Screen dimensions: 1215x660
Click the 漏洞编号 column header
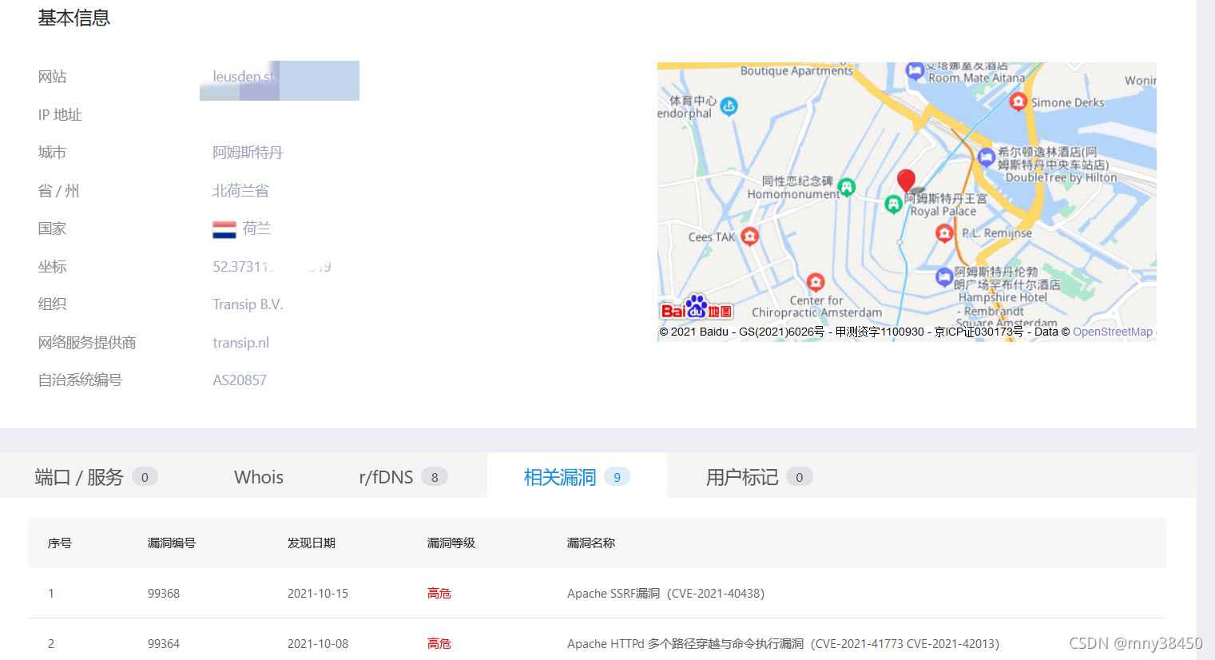pos(172,543)
